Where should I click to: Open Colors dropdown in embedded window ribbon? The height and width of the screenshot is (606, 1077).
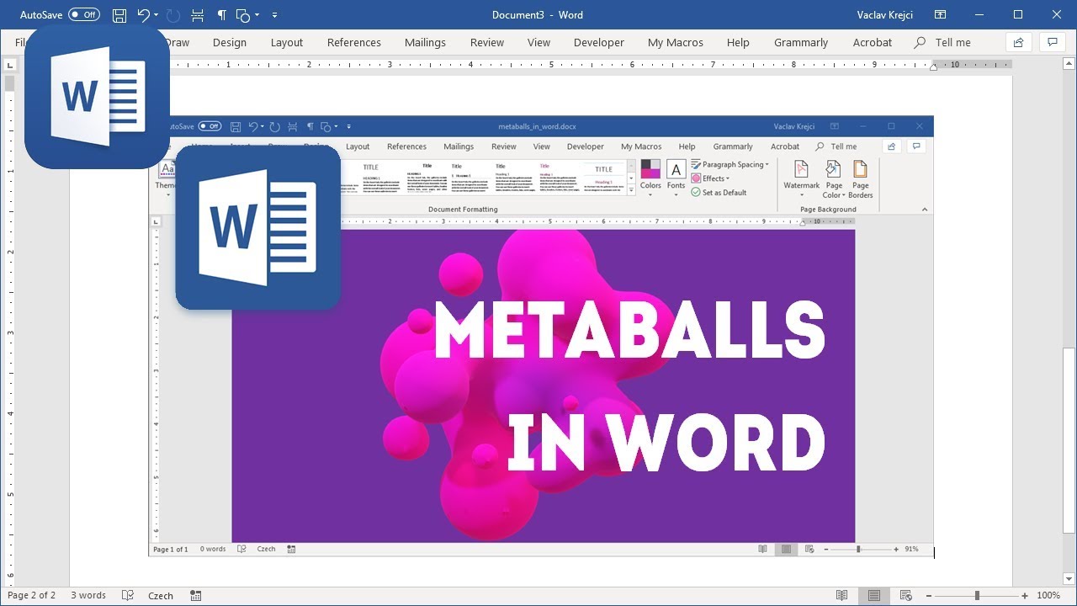(650, 178)
